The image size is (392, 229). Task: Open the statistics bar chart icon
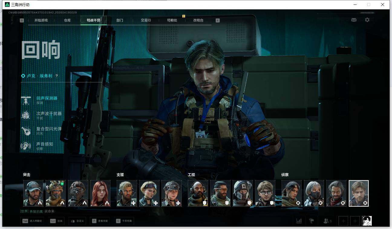coord(299,221)
